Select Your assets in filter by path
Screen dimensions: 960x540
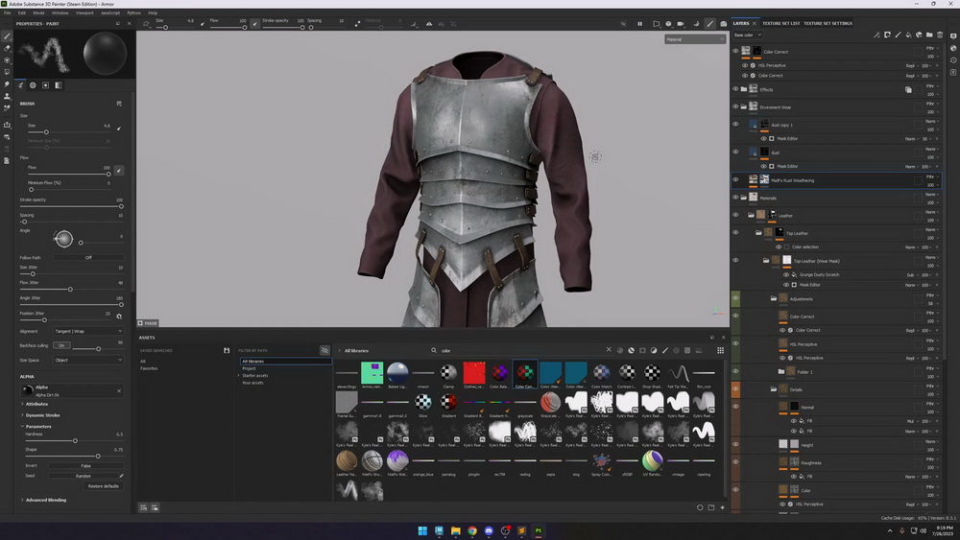tap(252, 383)
